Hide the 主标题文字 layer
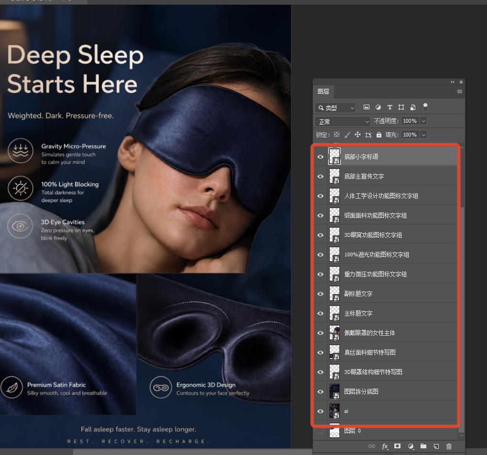487x455 pixels. (x=321, y=313)
